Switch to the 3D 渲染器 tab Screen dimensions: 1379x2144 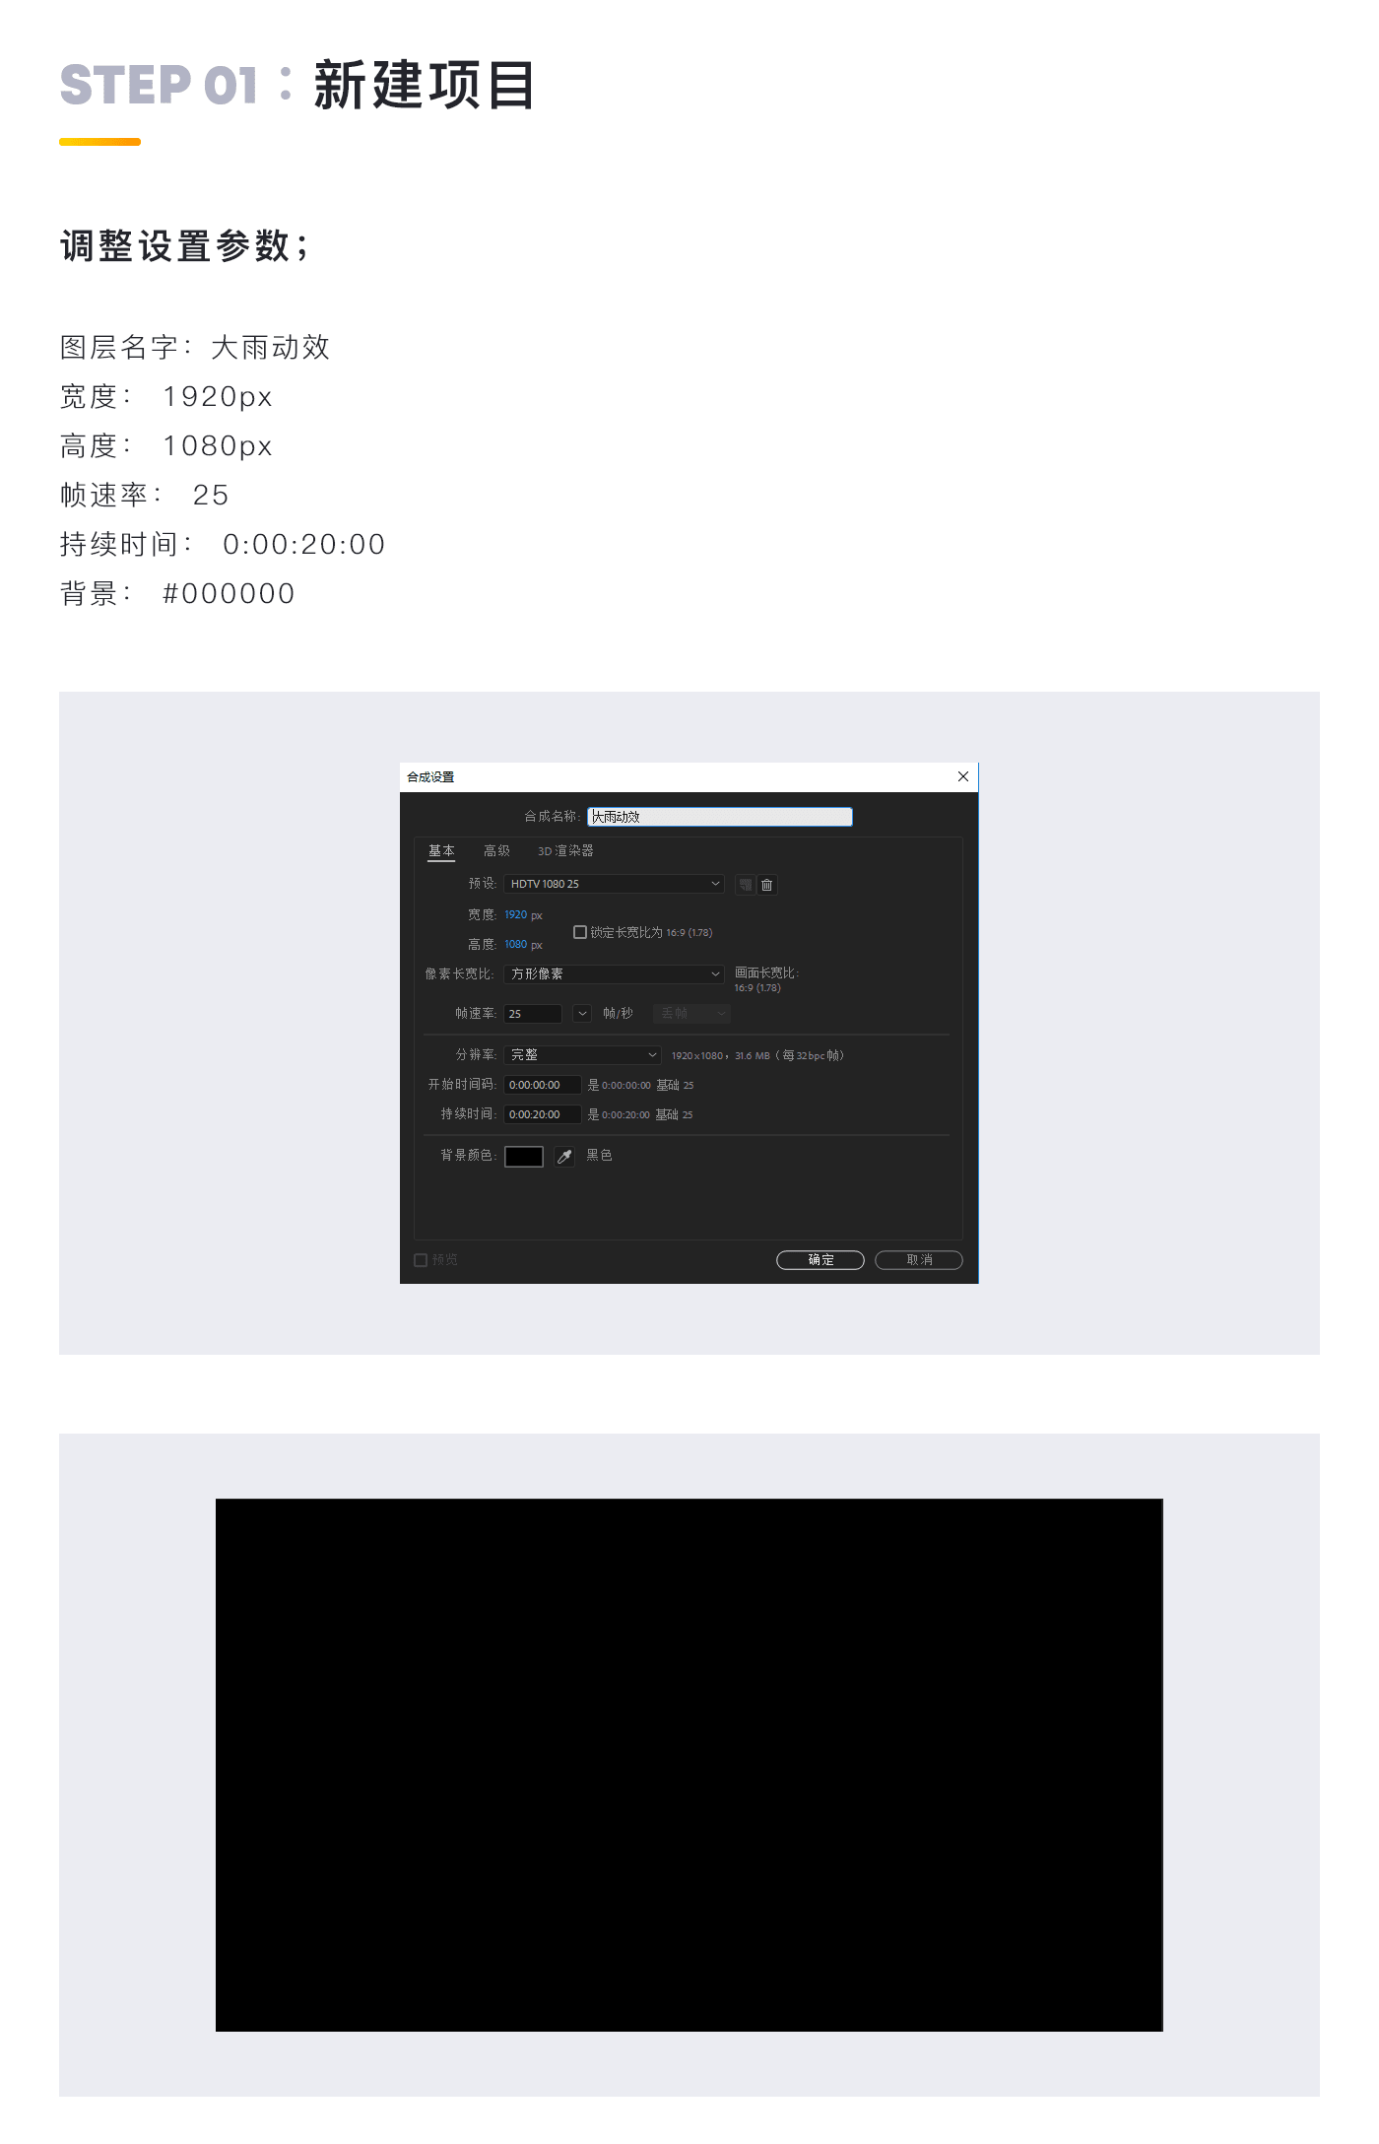[x=565, y=850]
